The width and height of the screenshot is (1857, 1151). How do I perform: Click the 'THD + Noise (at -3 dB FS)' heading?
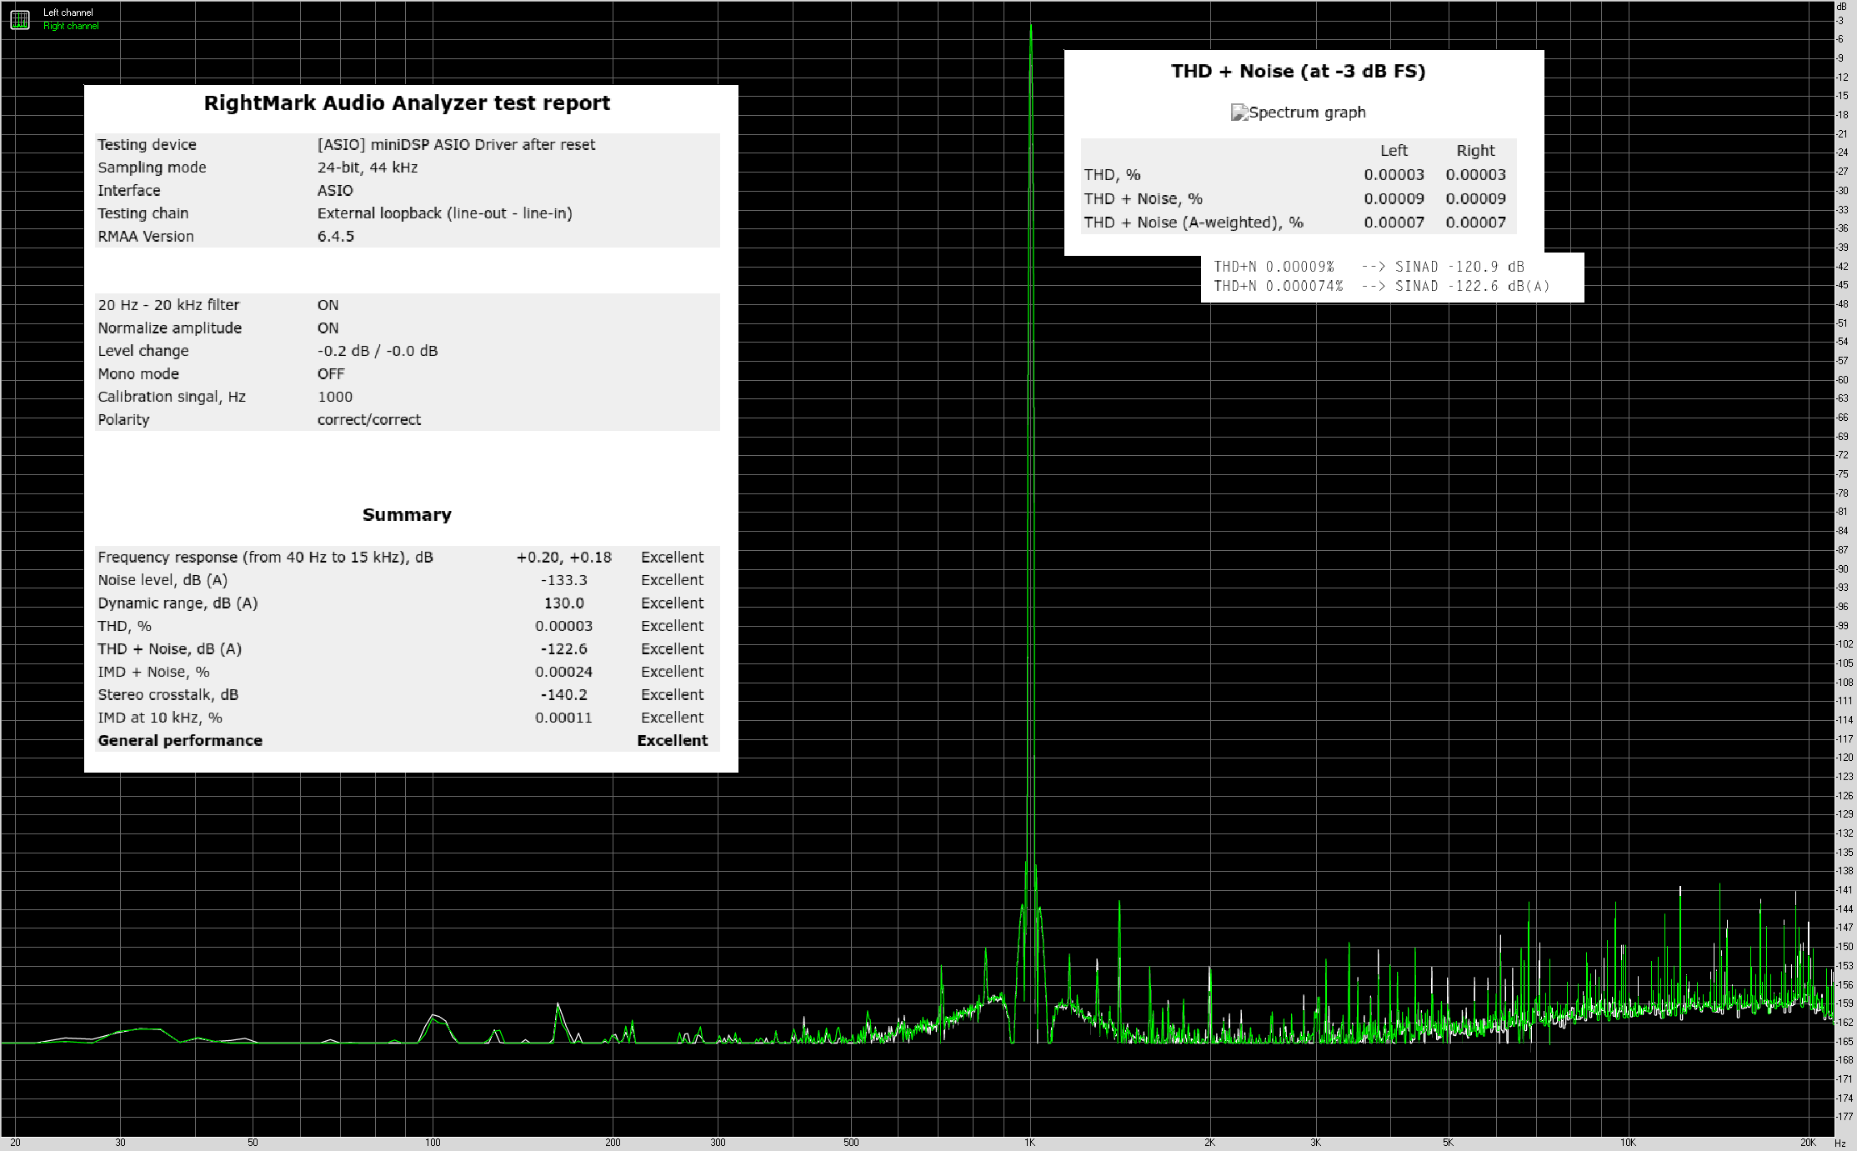[1298, 72]
